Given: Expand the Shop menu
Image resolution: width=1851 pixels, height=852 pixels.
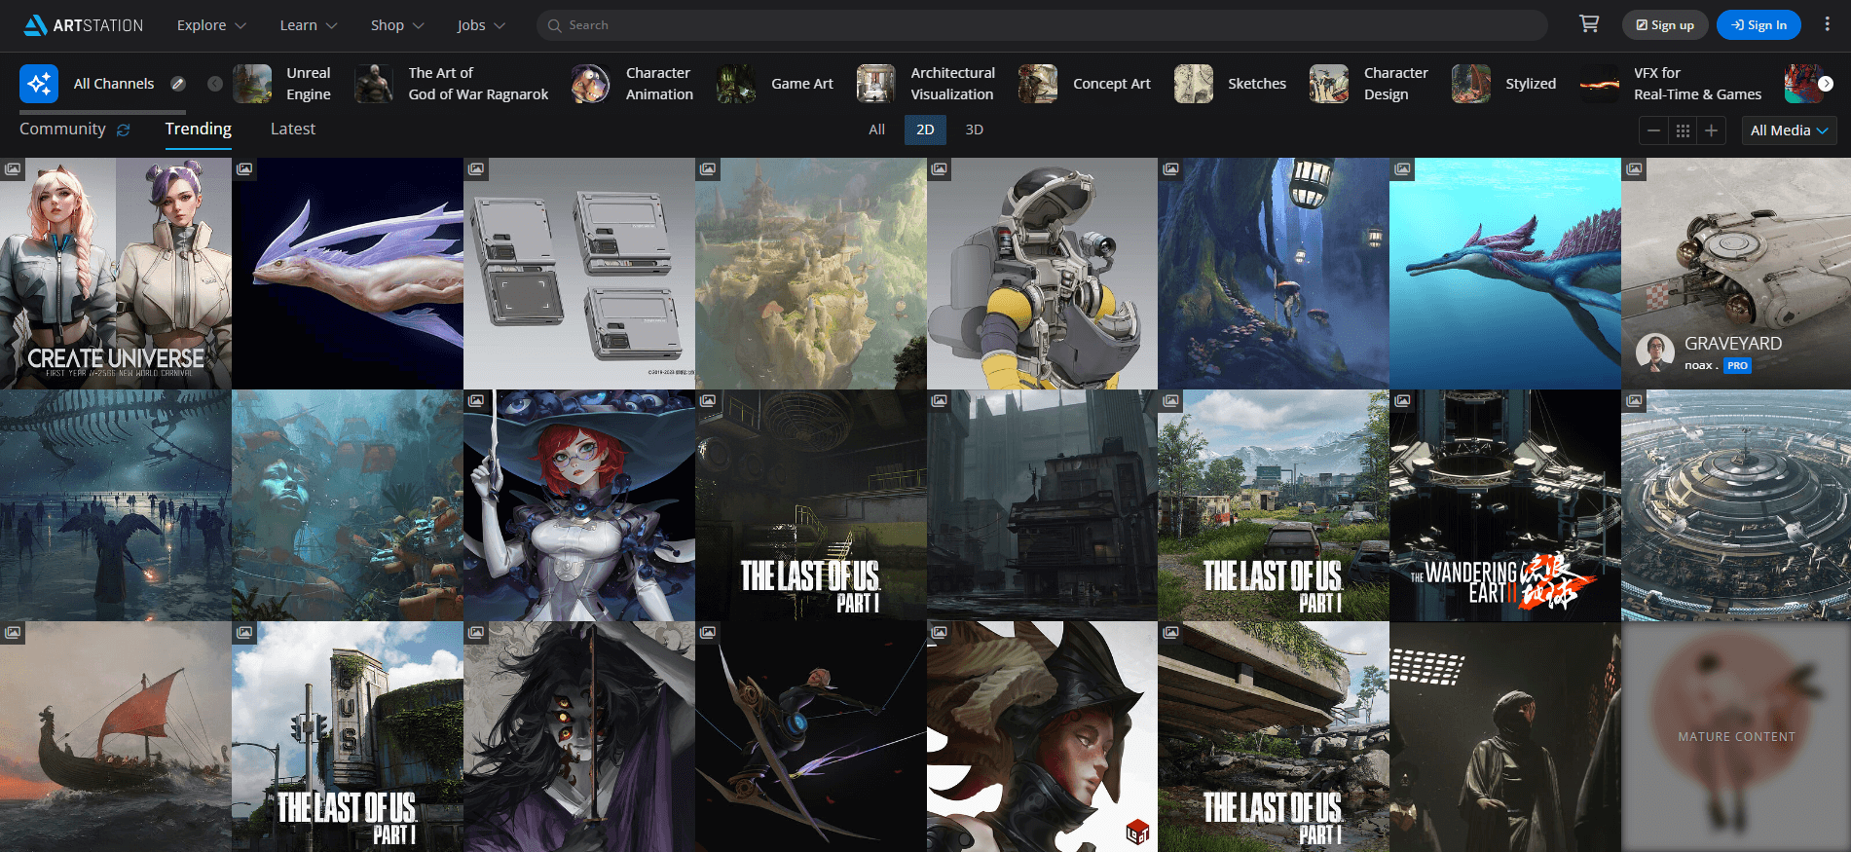Looking at the screenshot, I should coord(396,25).
